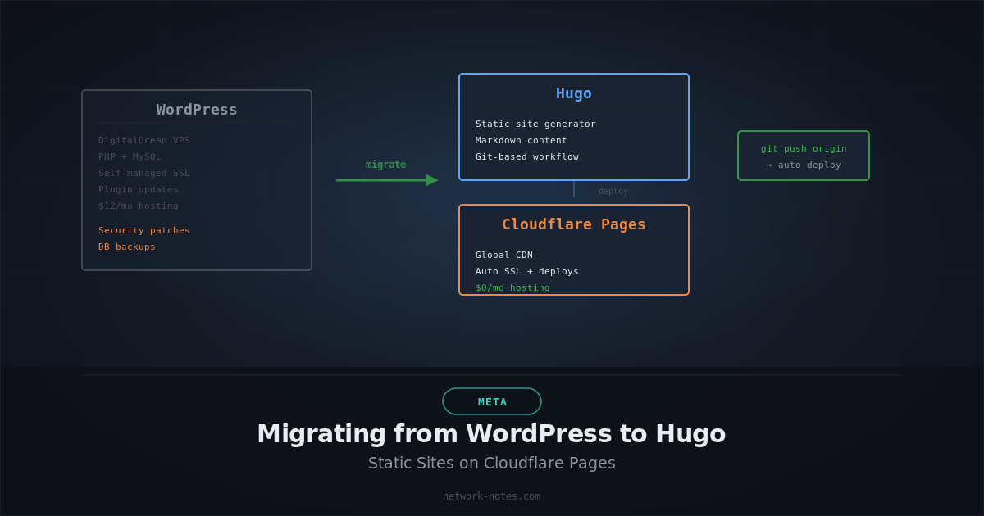Click the Migrating from WordPress to Hugo title
The image size is (984, 516).
pyautogui.click(x=492, y=434)
